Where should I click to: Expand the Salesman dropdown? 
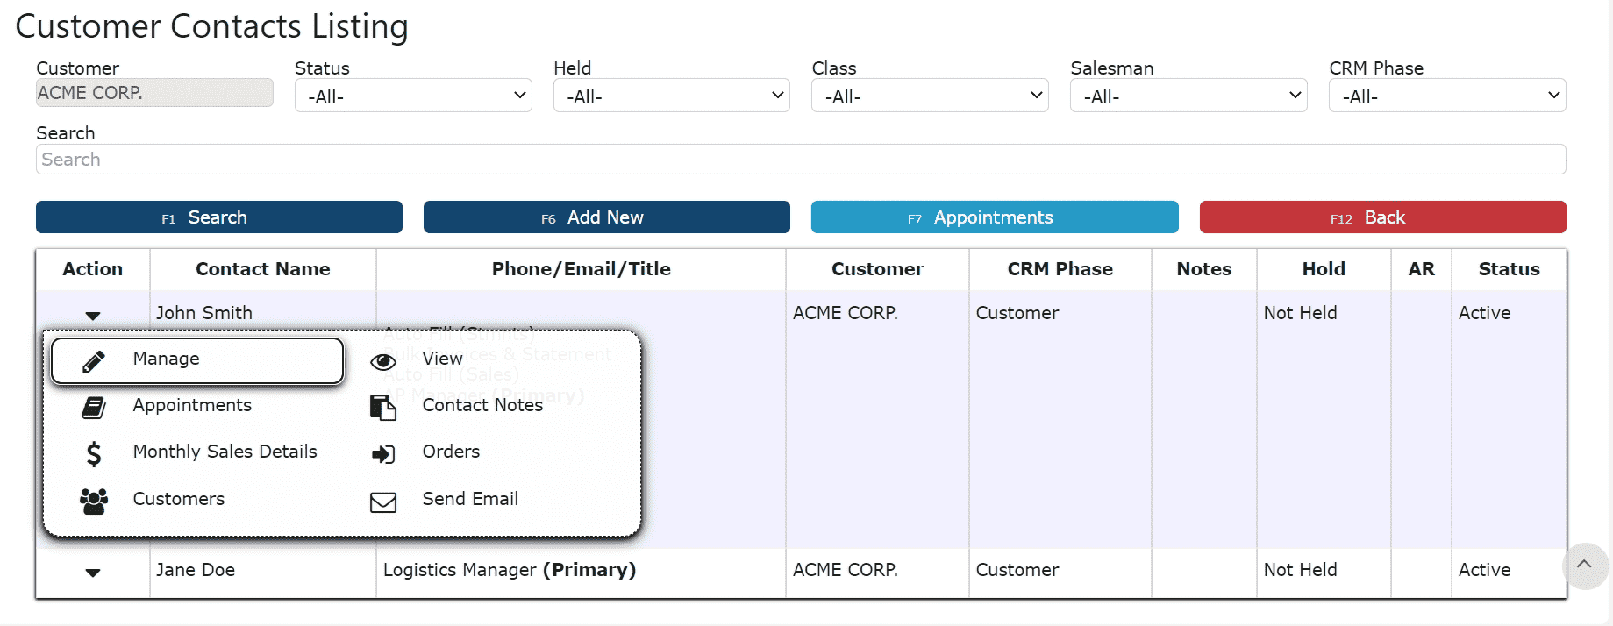pyautogui.click(x=1188, y=96)
